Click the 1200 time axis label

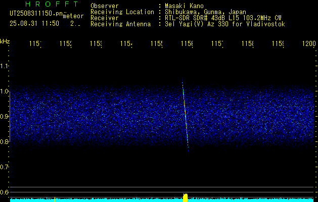309,43
